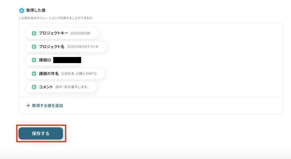The image size is (291, 159).
Task: Click the 2025/09/09テストK project name value
Action: pos(83,47)
